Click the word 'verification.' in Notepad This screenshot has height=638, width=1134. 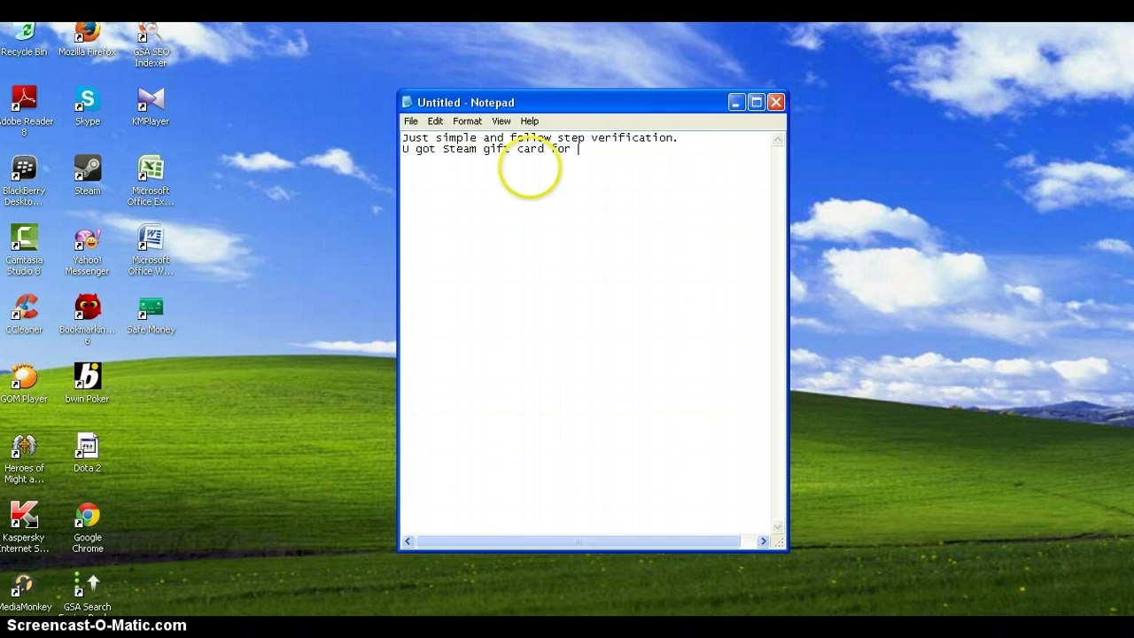click(x=634, y=138)
